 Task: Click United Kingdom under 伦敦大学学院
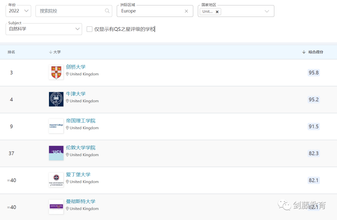(x=84, y=155)
